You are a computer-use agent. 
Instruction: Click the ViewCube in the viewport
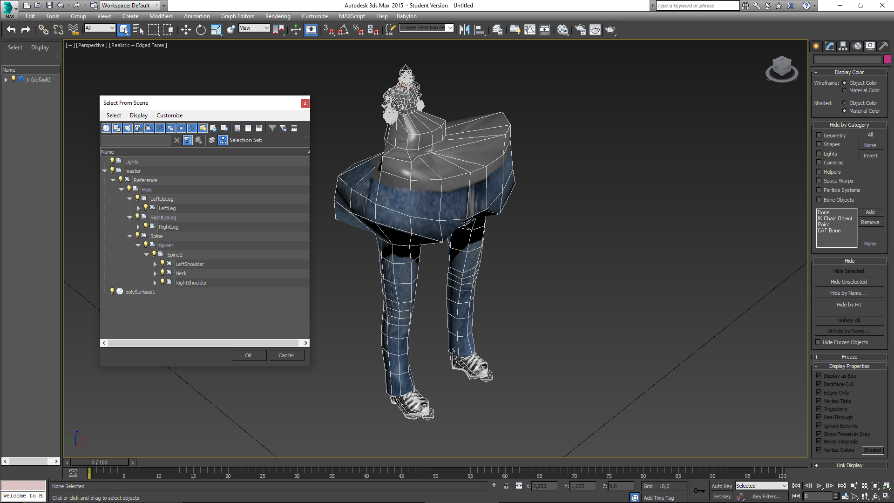[782, 69]
